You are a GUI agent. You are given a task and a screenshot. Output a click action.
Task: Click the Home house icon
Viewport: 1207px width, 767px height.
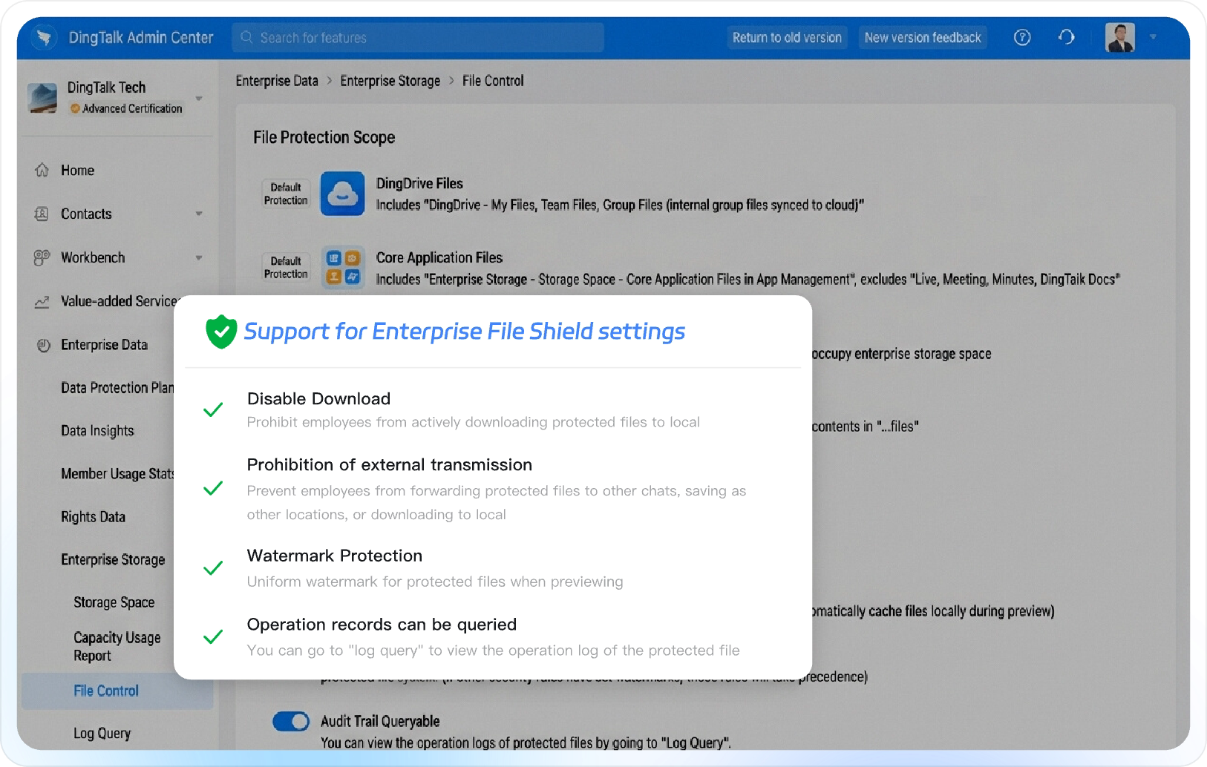(42, 170)
